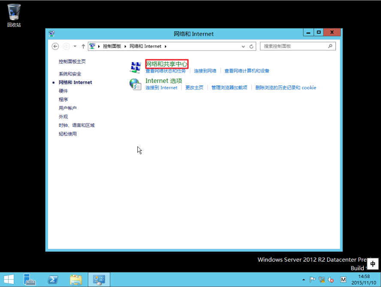The height and width of the screenshot is (287, 381).
Task: Open the Internet 选项 heading link
Action: (x=164, y=81)
